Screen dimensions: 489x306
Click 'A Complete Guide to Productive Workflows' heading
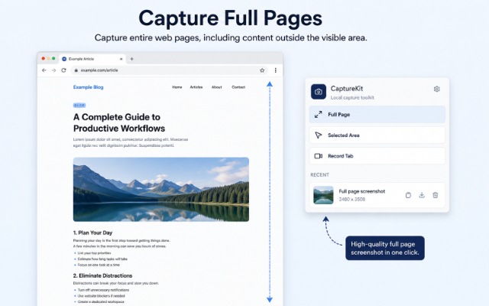click(x=119, y=122)
